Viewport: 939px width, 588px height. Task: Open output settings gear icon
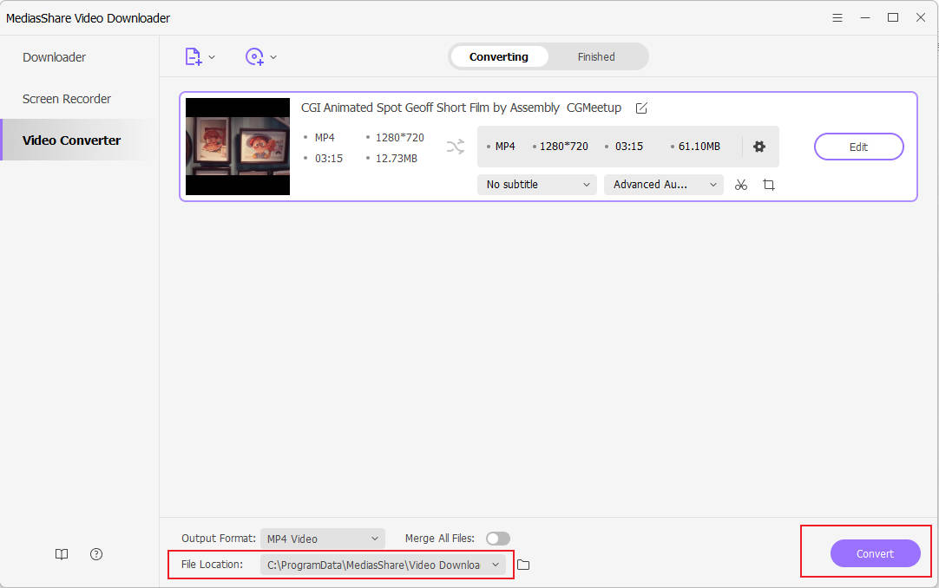759,147
